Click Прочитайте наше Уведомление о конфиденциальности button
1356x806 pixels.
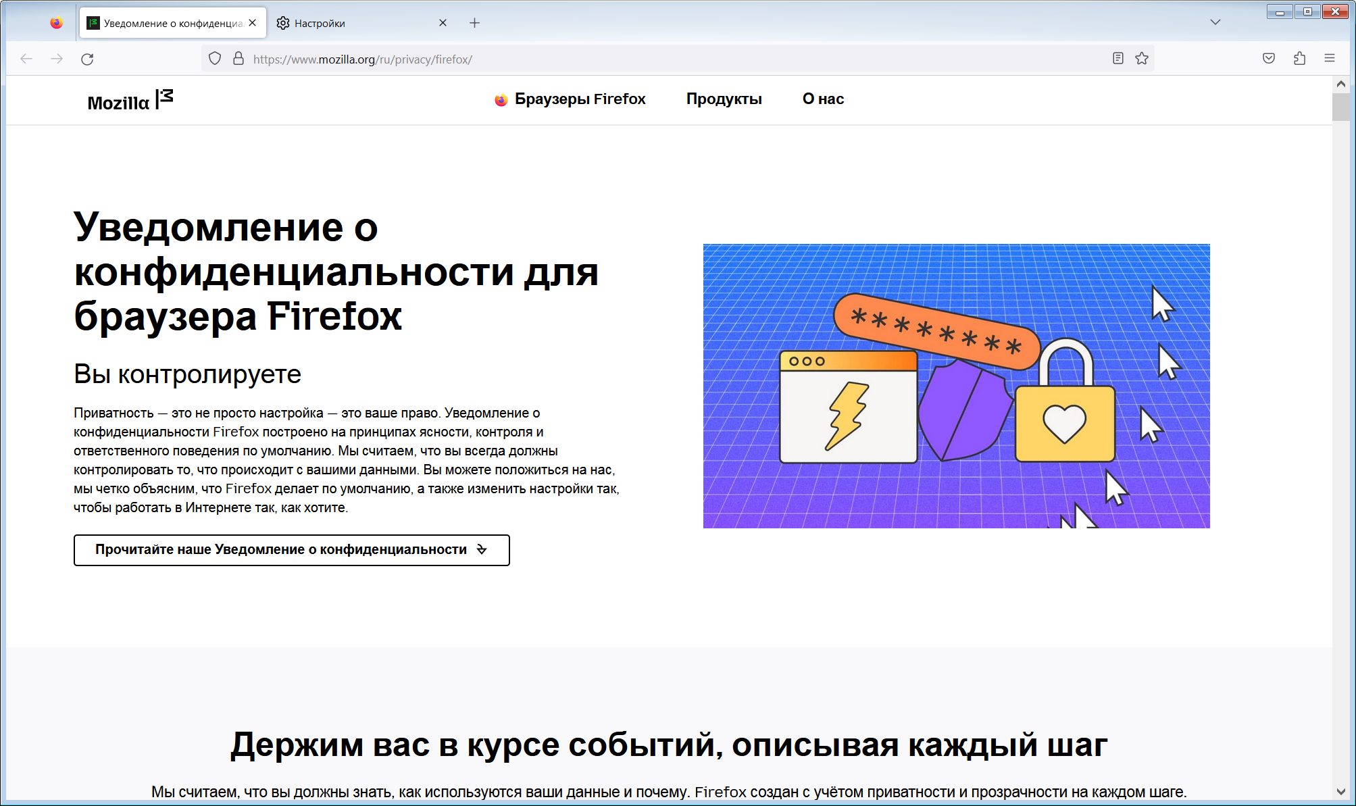click(x=291, y=550)
